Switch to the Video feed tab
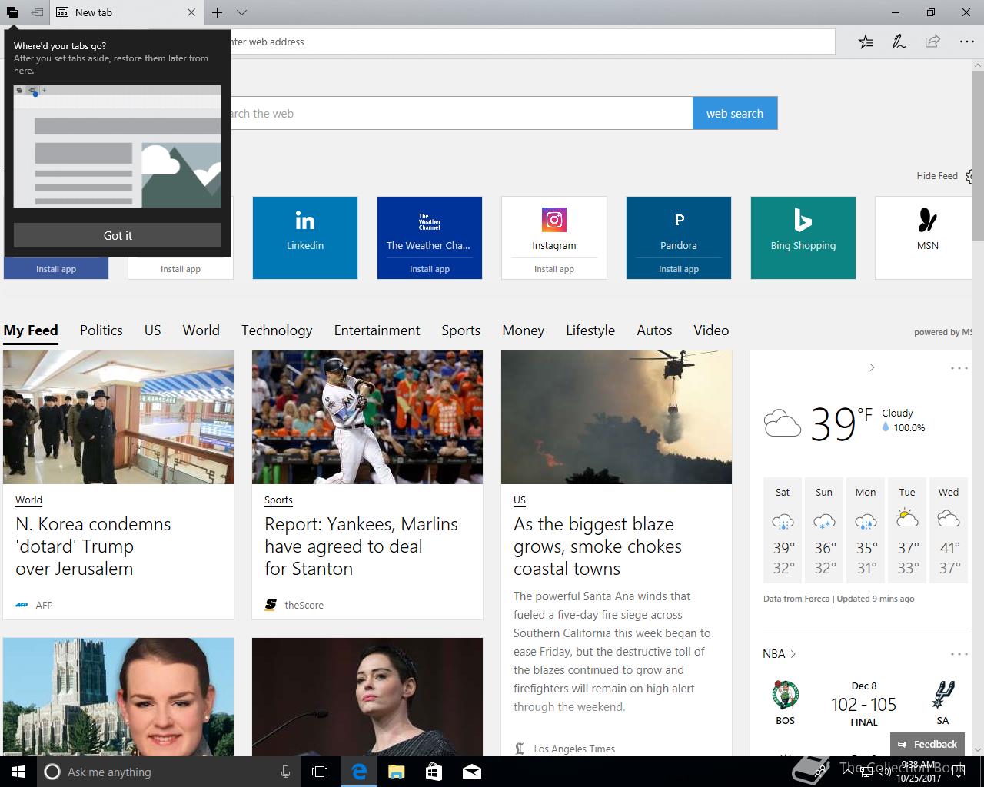The image size is (984, 787). [x=711, y=330]
